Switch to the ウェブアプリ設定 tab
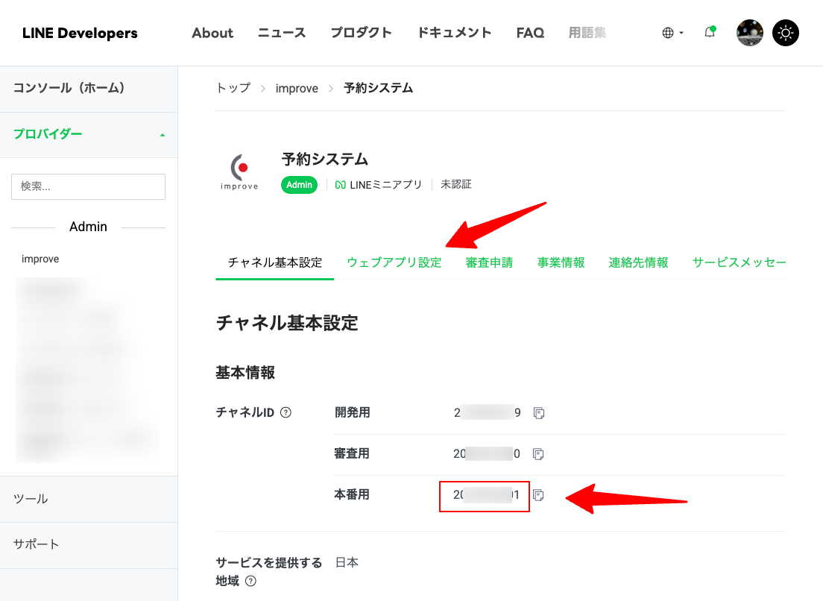Viewport: 823px width, 601px height. [394, 262]
